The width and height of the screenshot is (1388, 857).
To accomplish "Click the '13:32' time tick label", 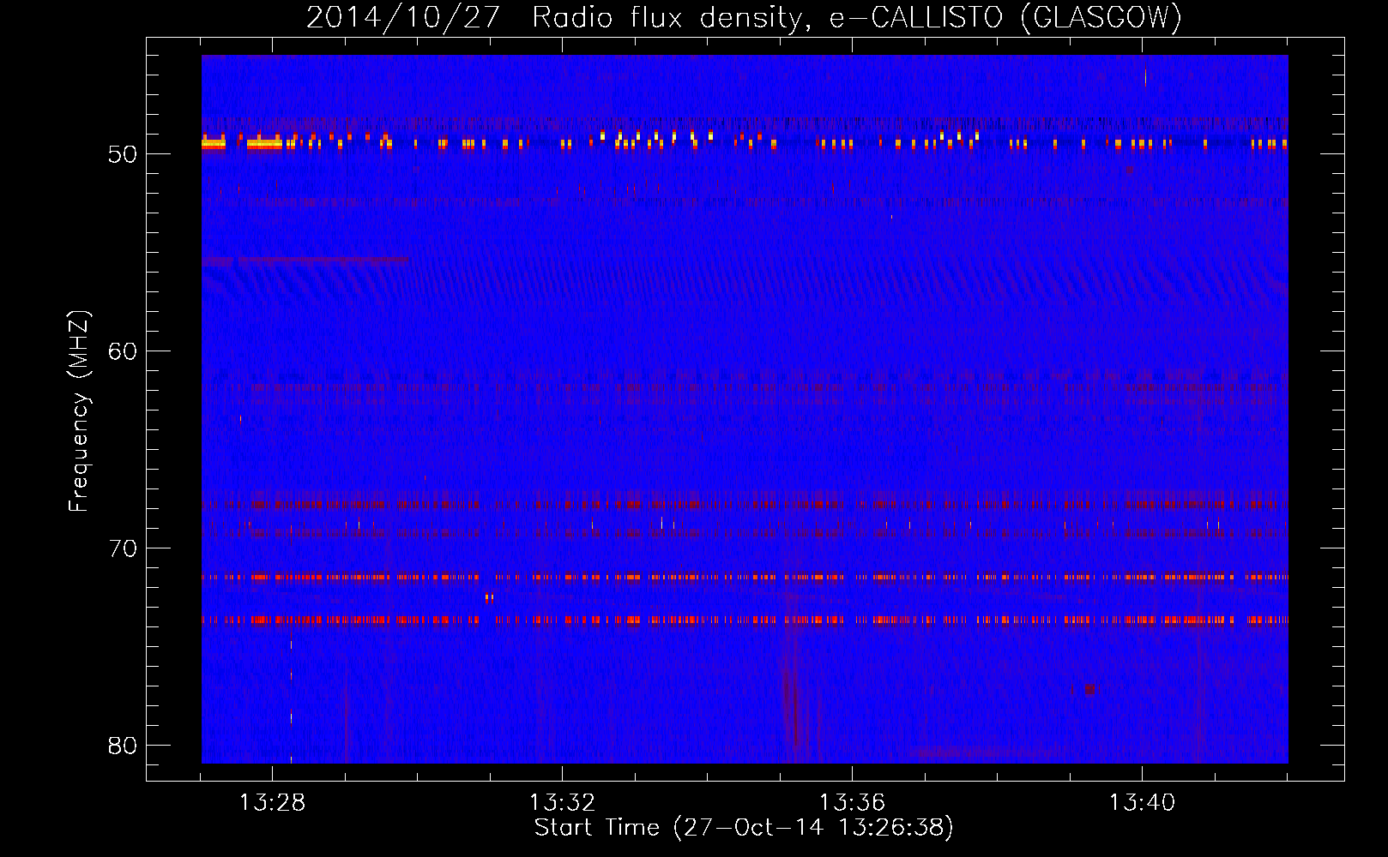I will pos(562,803).
